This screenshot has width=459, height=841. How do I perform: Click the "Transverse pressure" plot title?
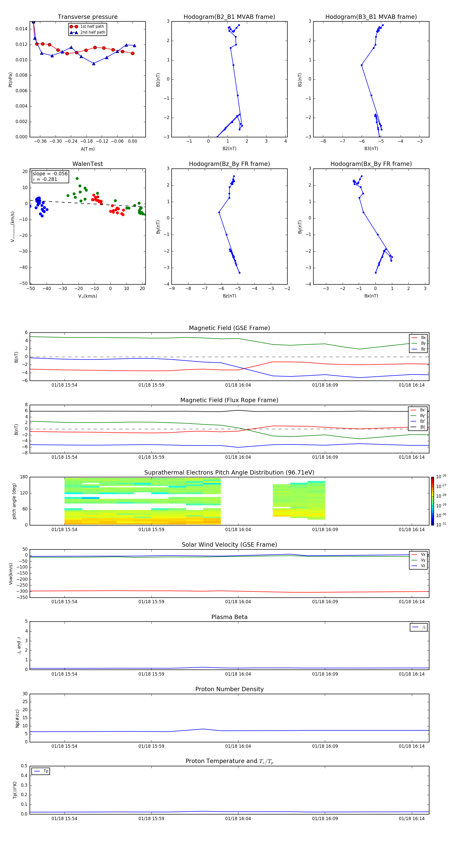pos(87,17)
